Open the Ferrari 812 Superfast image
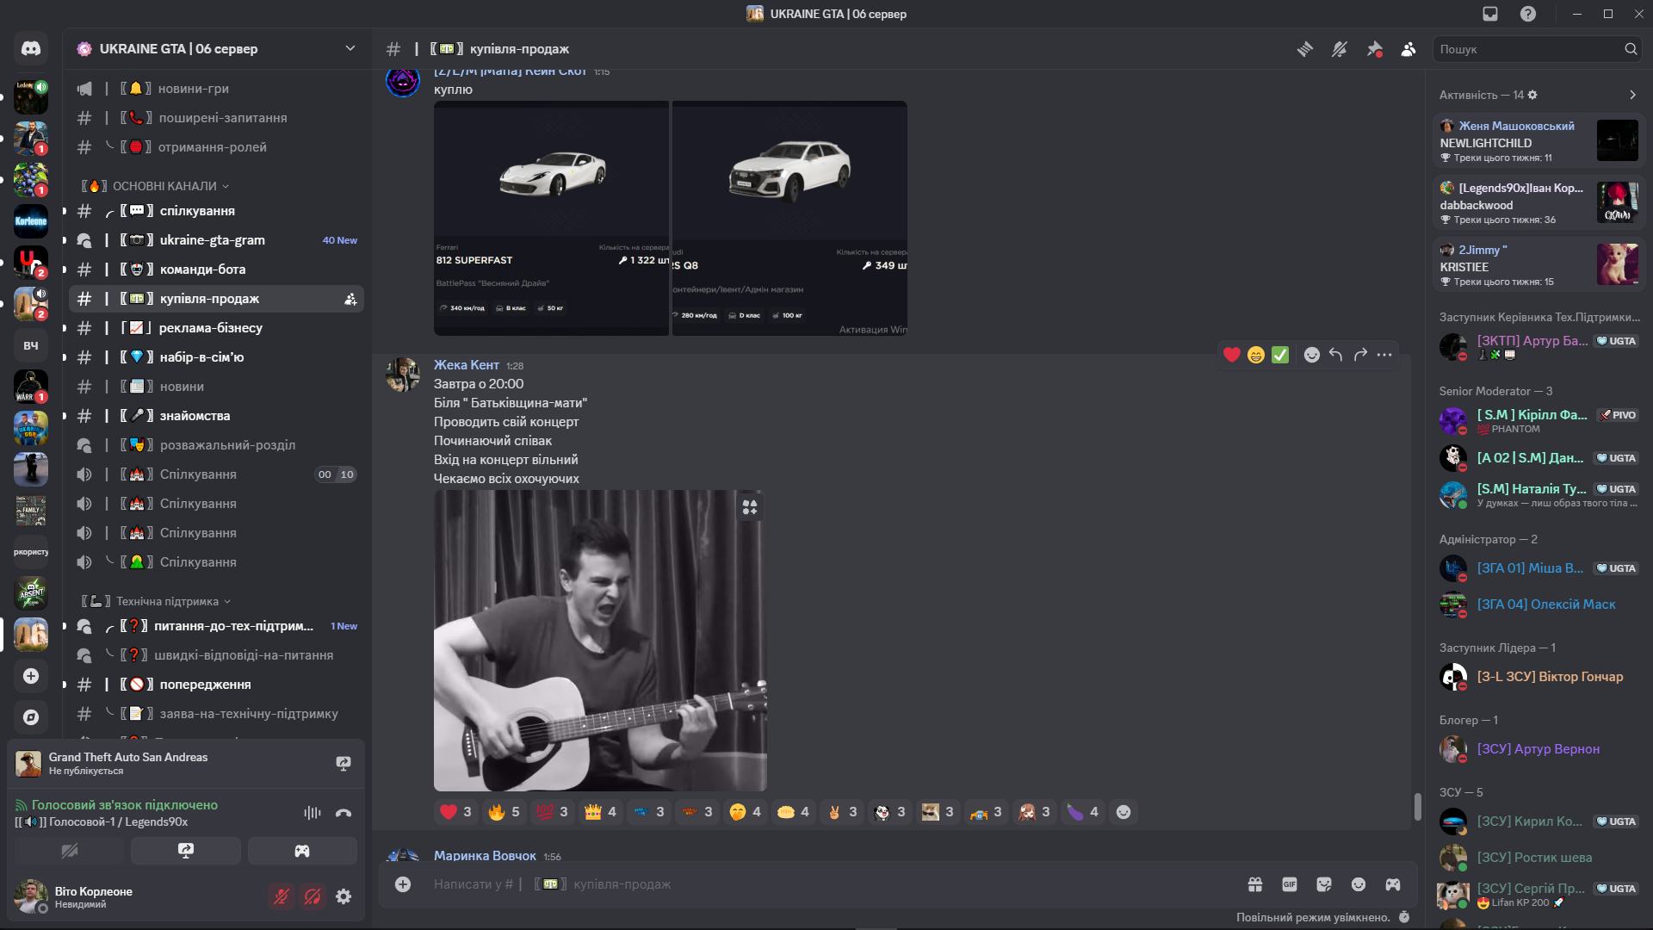Image resolution: width=1653 pixels, height=930 pixels. 551,218
